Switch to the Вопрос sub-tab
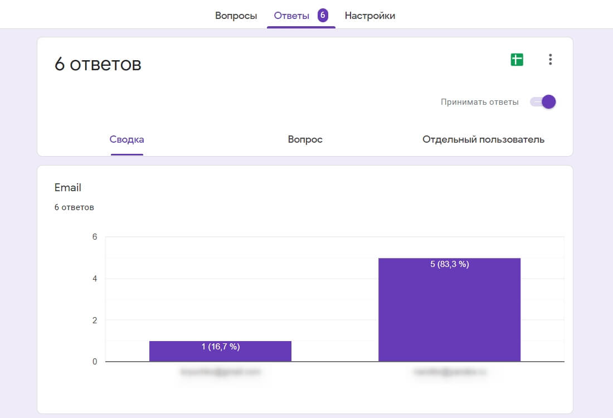 tap(305, 139)
